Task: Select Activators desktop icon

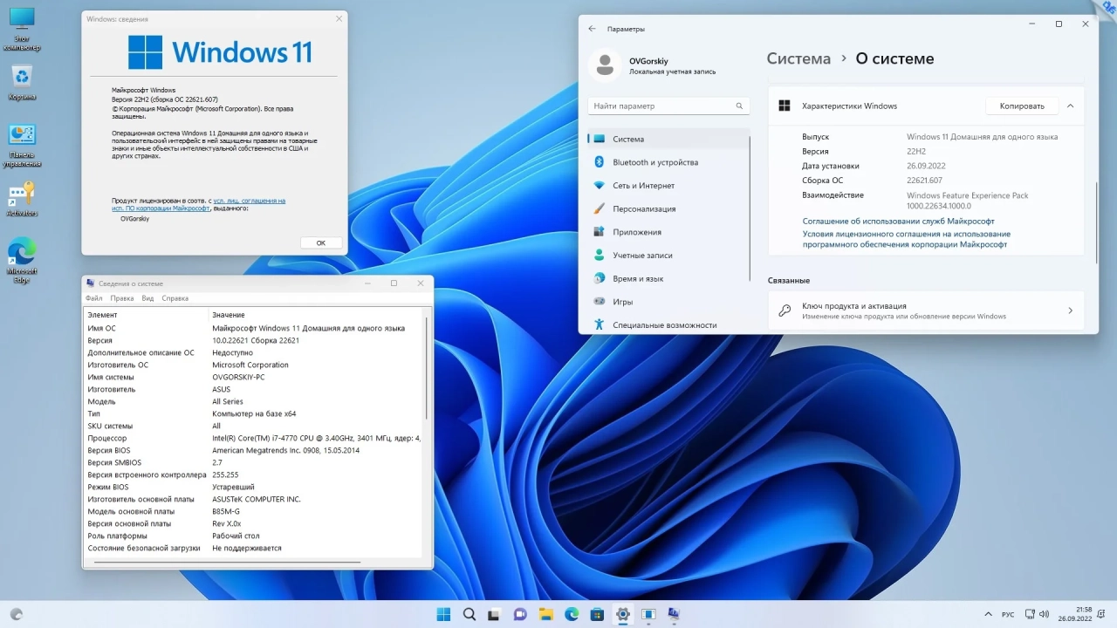Action: click(22, 200)
